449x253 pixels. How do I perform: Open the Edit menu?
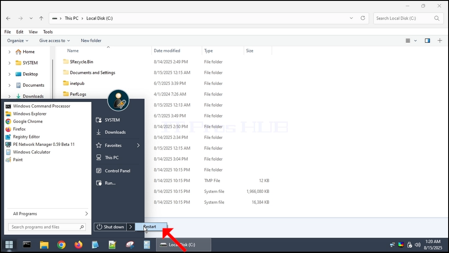click(20, 32)
